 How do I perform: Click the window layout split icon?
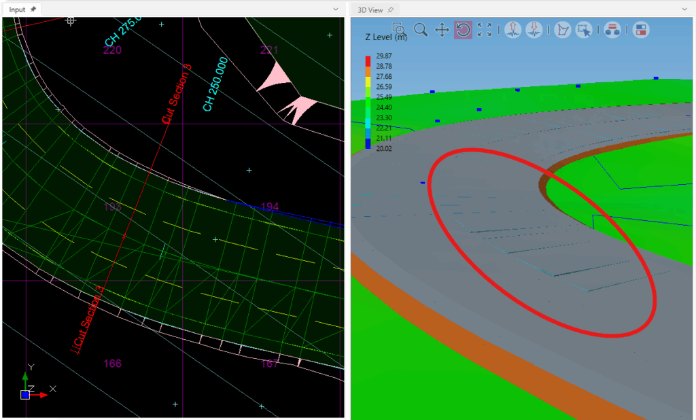(x=641, y=30)
